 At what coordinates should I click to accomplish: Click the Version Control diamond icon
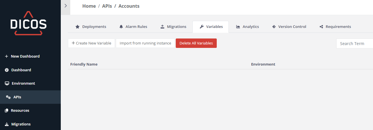pyautogui.click(x=274, y=27)
